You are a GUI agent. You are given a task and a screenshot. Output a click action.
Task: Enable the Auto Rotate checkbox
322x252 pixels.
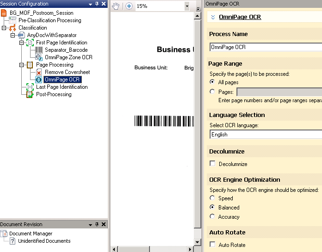coord(212,245)
